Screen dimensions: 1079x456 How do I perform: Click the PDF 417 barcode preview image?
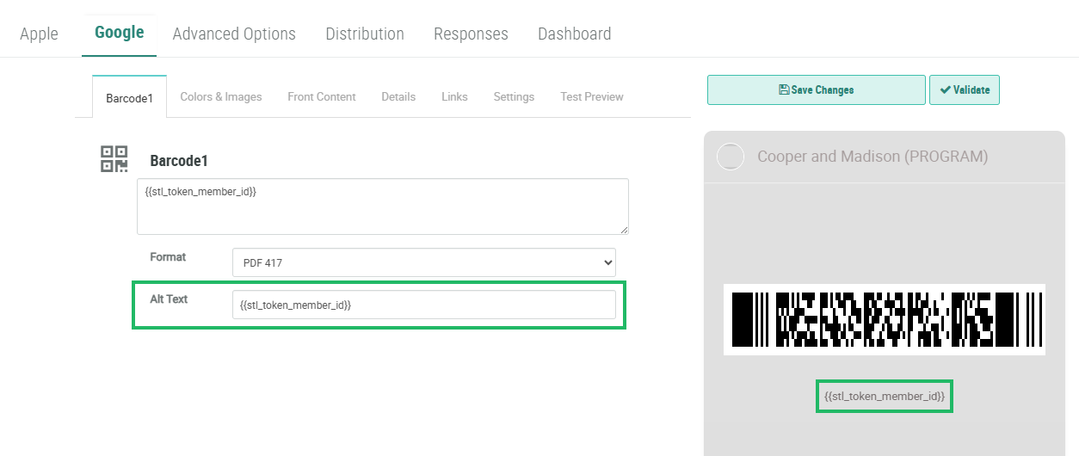(884, 319)
